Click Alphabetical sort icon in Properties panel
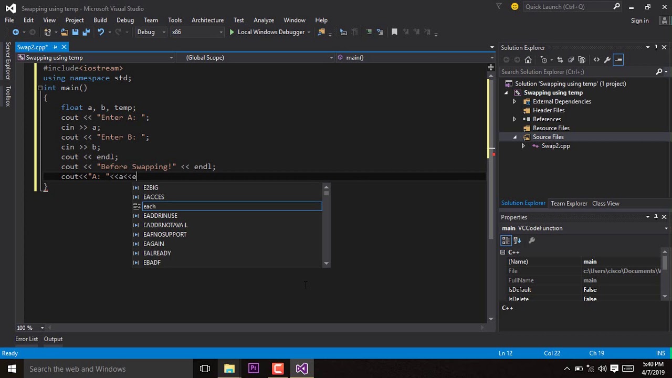The height and width of the screenshot is (378, 672). click(x=517, y=240)
